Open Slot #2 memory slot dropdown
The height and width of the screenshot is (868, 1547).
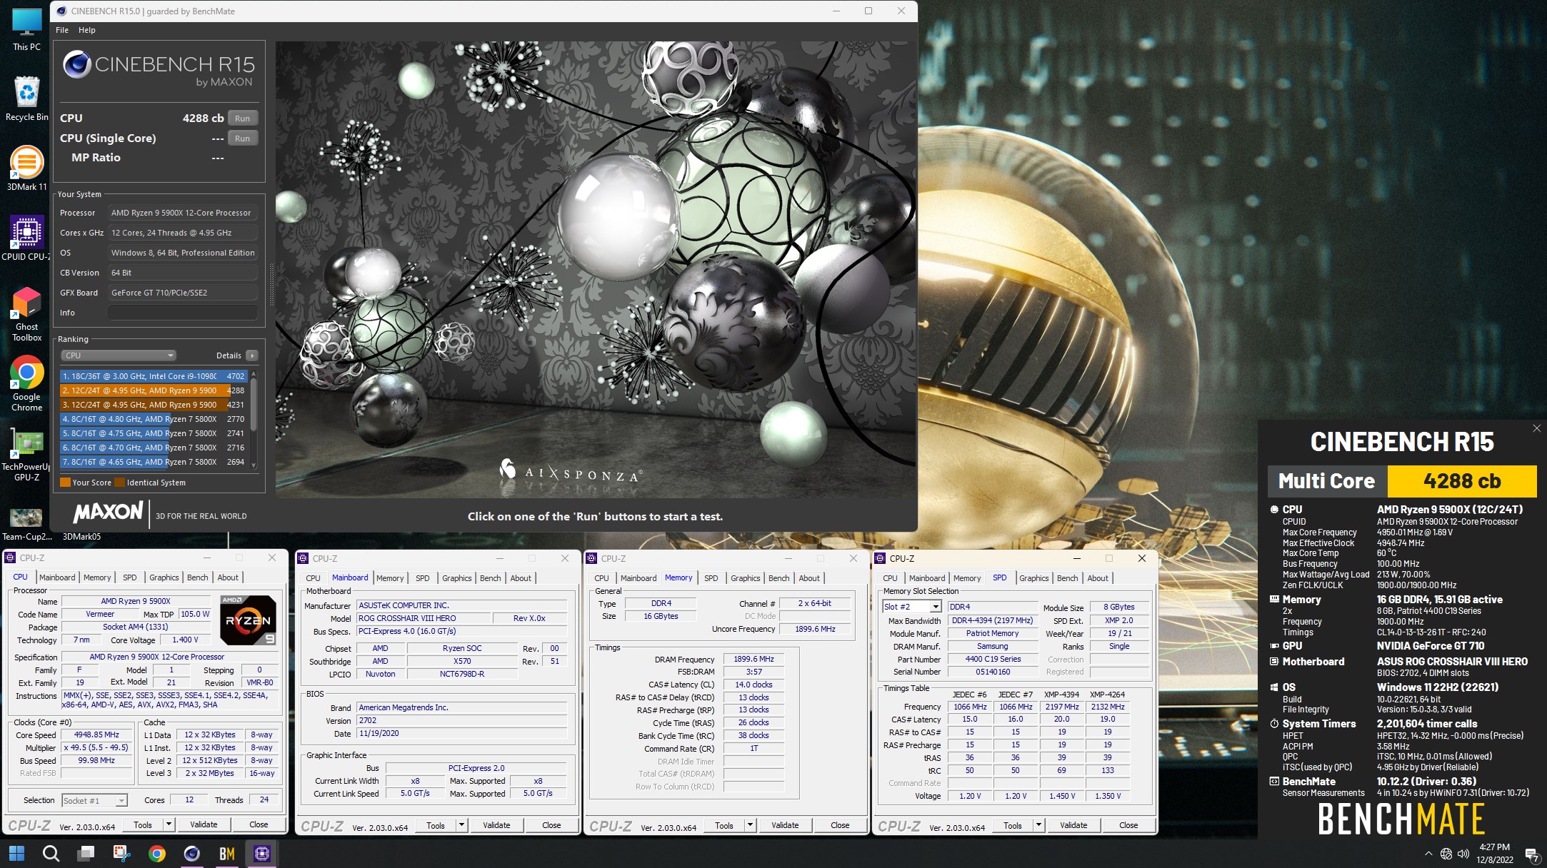(x=911, y=607)
